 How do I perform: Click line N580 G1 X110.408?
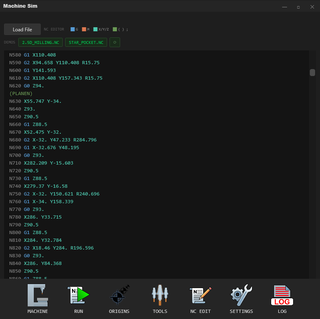click(33, 55)
